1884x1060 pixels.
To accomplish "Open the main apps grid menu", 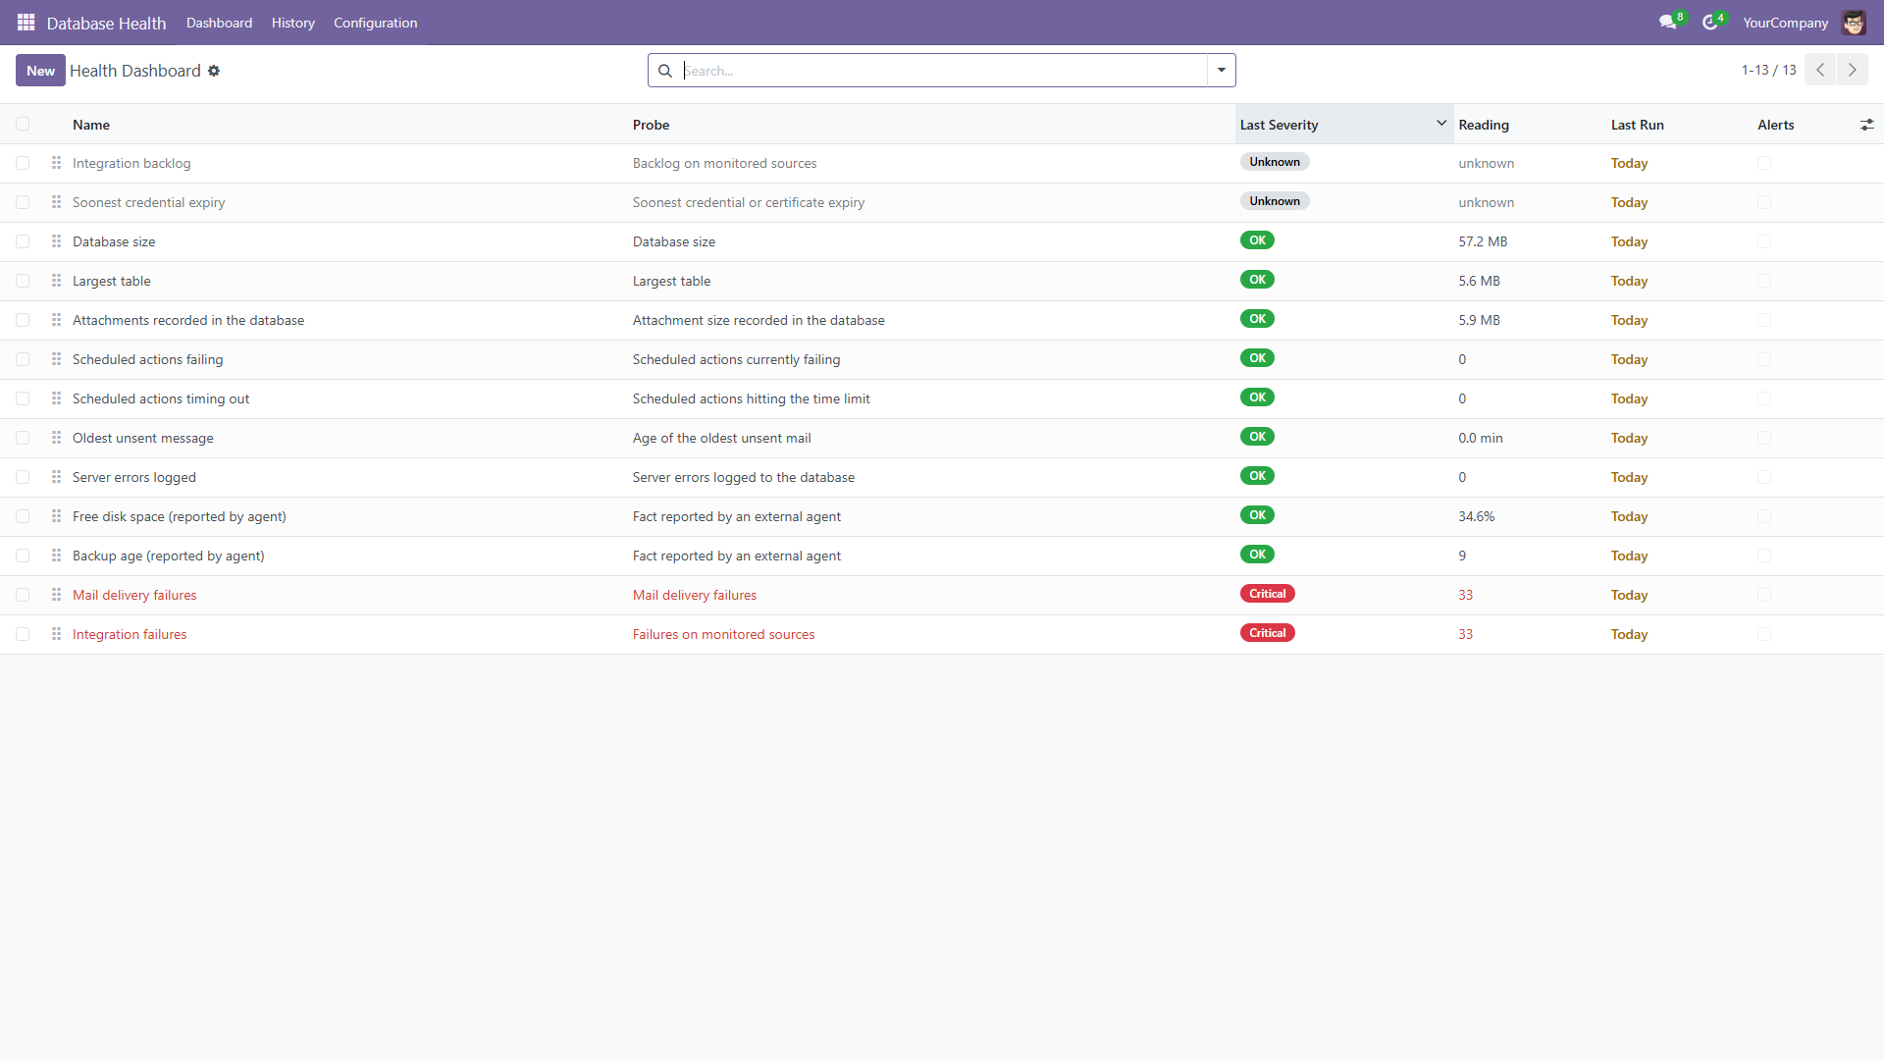I will (x=26, y=22).
